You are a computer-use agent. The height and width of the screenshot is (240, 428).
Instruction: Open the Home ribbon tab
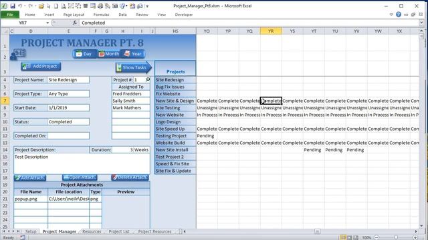[30, 15]
